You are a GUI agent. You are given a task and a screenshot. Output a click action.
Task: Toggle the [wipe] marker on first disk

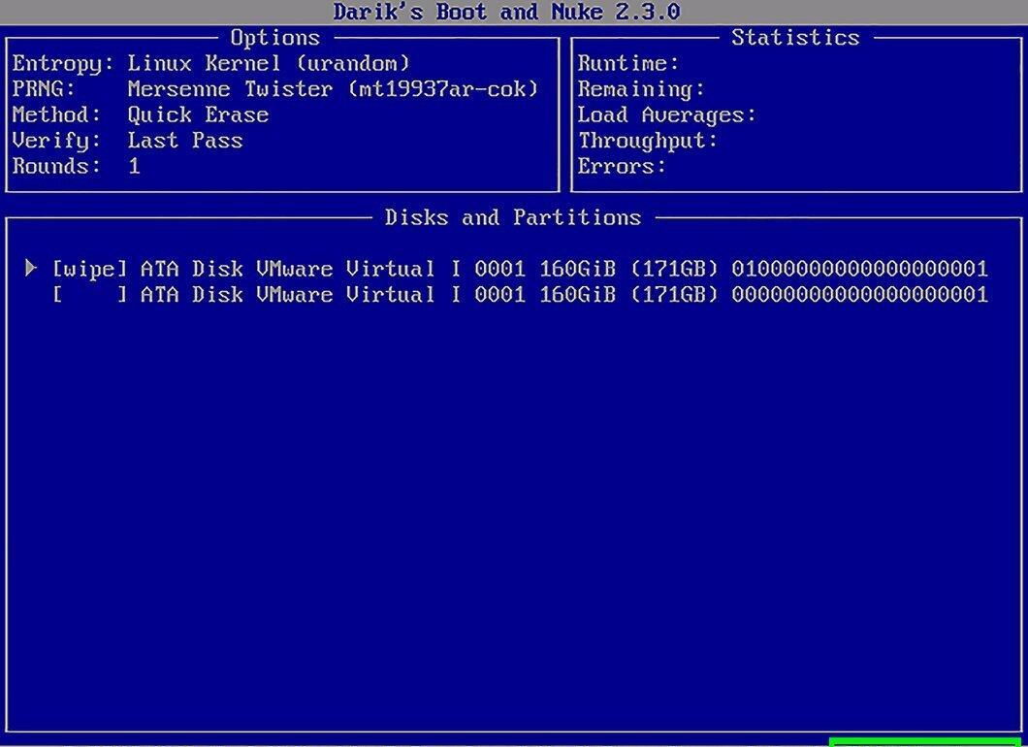[89, 269]
